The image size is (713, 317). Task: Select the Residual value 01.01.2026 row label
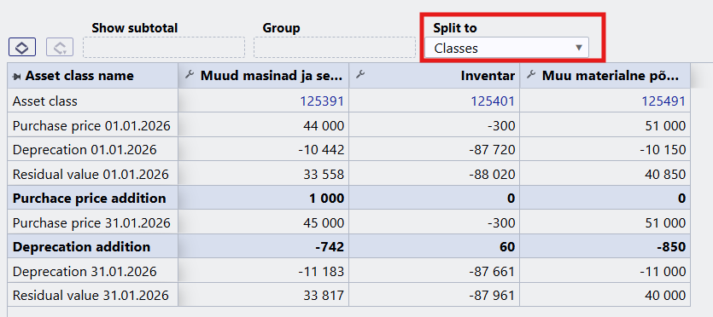coord(91,174)
